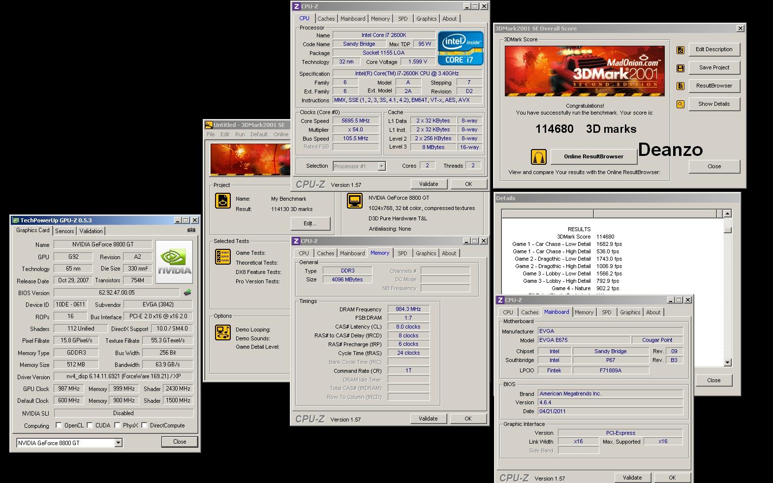
Task: Open the Graphics tab in CPU-Z Memory window
Action: 426,253
